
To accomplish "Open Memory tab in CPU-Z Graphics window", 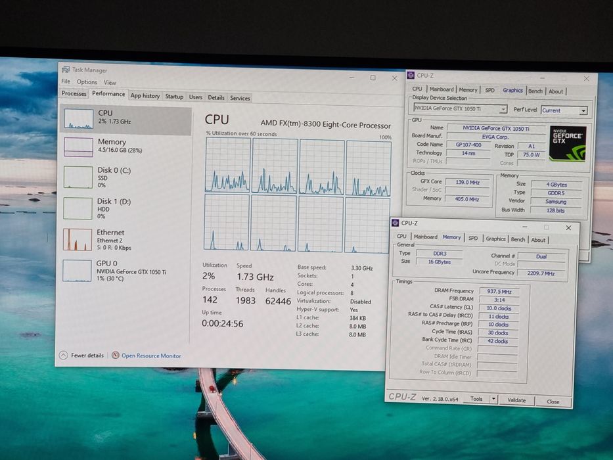I will pyautogui.click(x=468, y=89).
